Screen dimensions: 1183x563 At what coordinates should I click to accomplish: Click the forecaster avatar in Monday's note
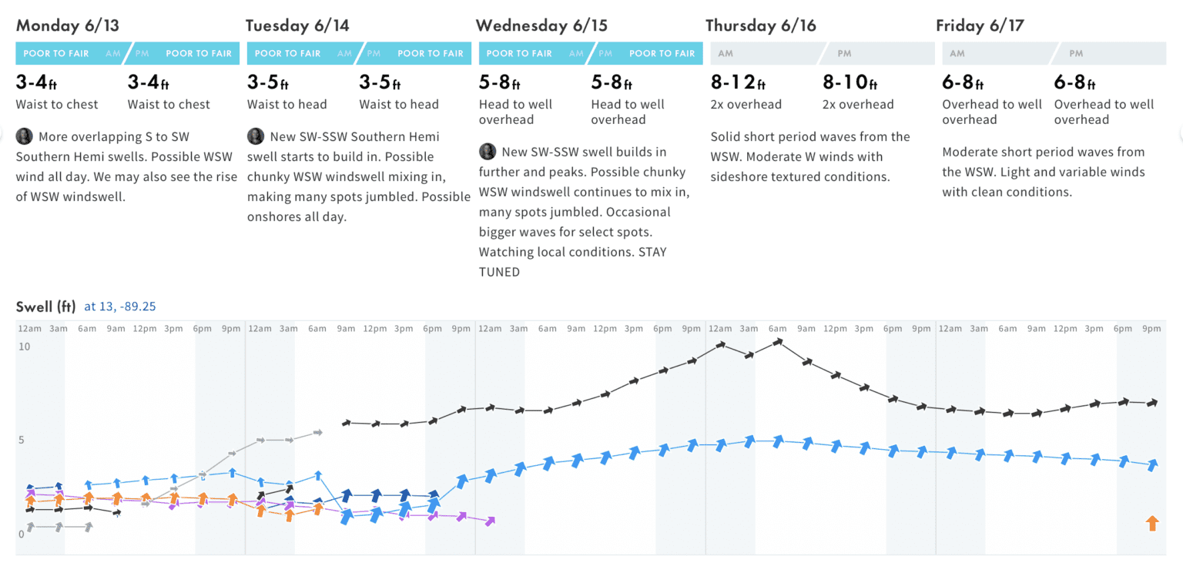25,137
